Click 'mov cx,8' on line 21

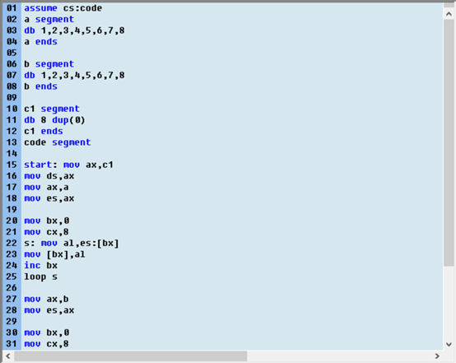click(47, 232)
